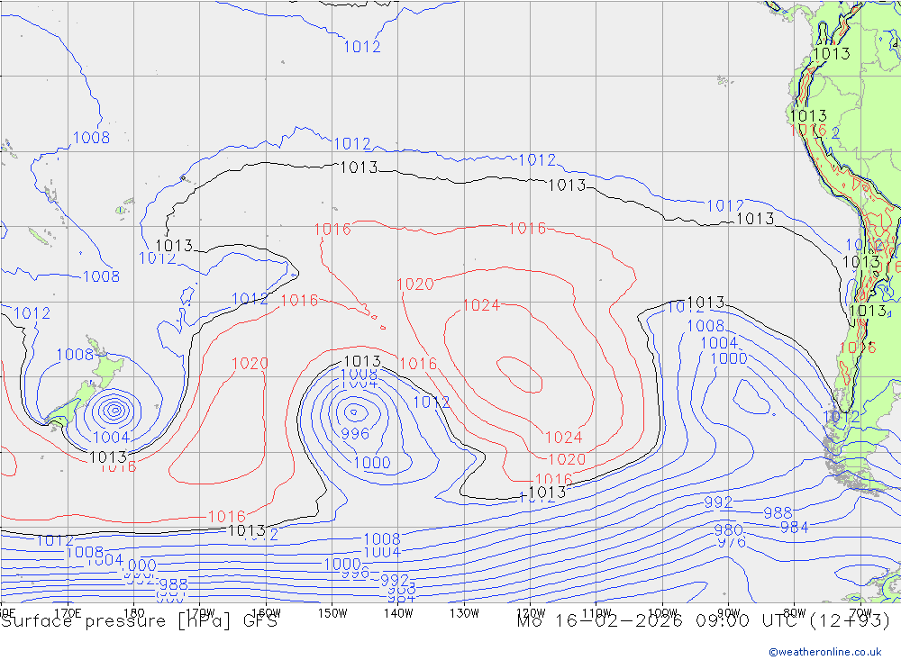This screenshot has width=901, height=660.
Task: Click the 1004 label beside New Zealand's low
Action: click(111, 437)
